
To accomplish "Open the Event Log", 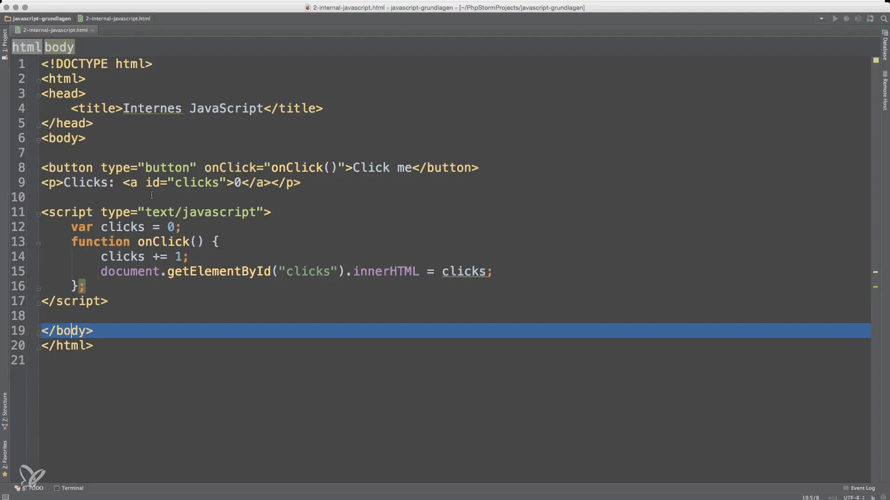I will [859, 488].
